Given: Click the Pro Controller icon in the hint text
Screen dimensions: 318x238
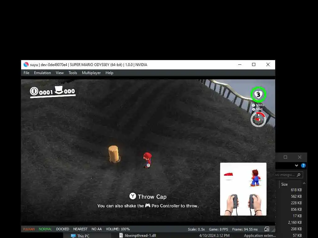Looking at the screenshot, I should click(148, 206).
